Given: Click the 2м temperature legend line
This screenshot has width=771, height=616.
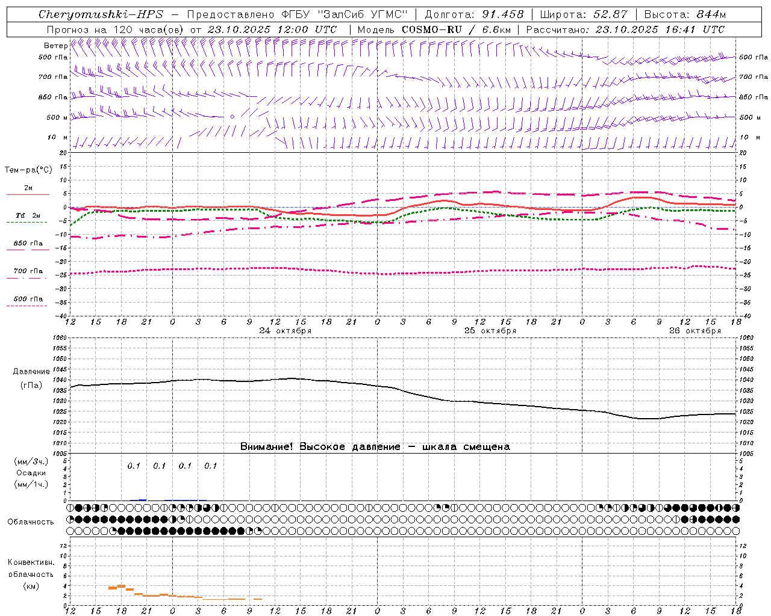Looking at the screenshot, I should click(x=28, y=194).
